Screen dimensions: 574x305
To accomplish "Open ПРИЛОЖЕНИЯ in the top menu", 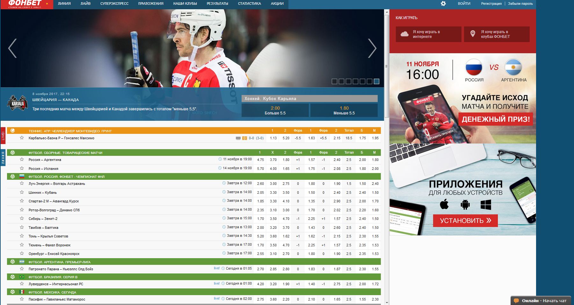I will [151, 4].
